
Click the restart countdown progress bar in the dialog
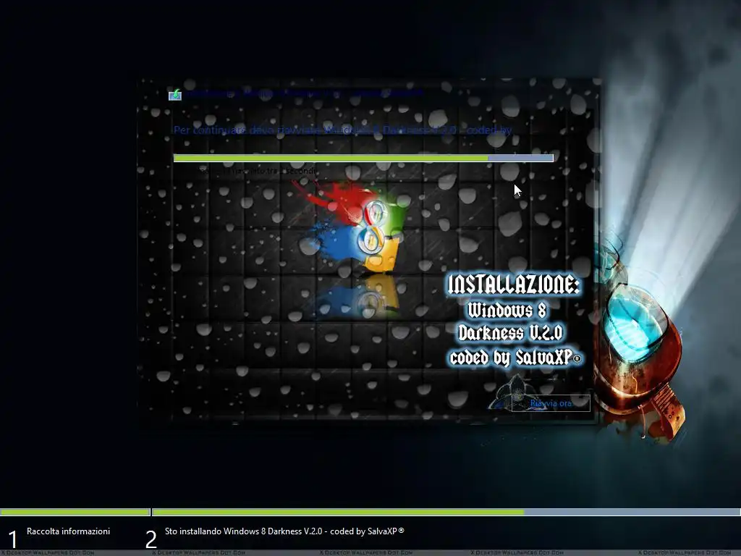click(363, 158)
